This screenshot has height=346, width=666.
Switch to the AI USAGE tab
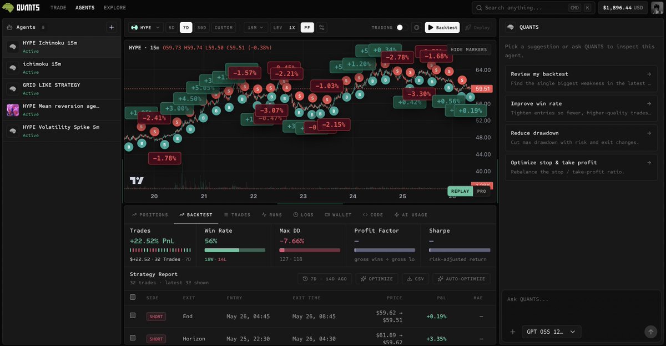(411, 214)
